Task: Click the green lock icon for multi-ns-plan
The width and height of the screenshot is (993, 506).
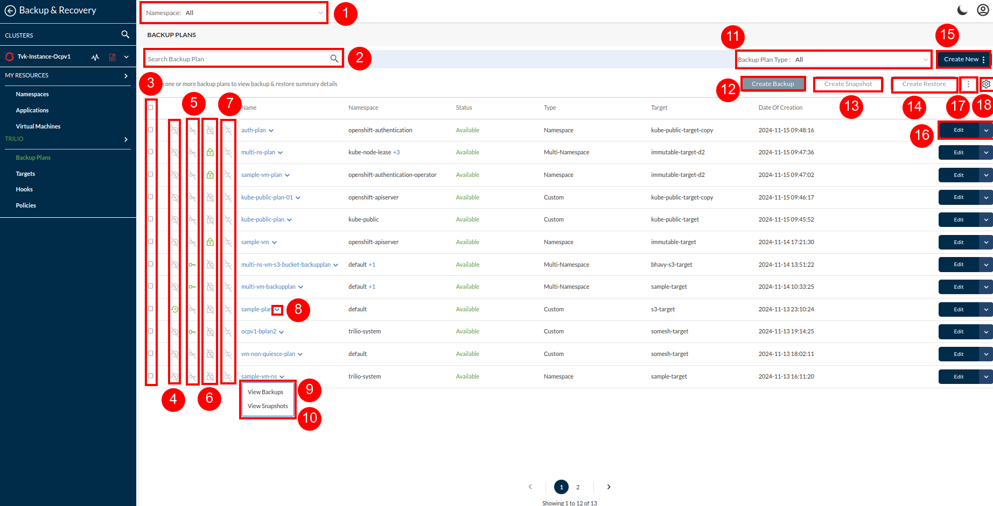Action: click(210, 152)
